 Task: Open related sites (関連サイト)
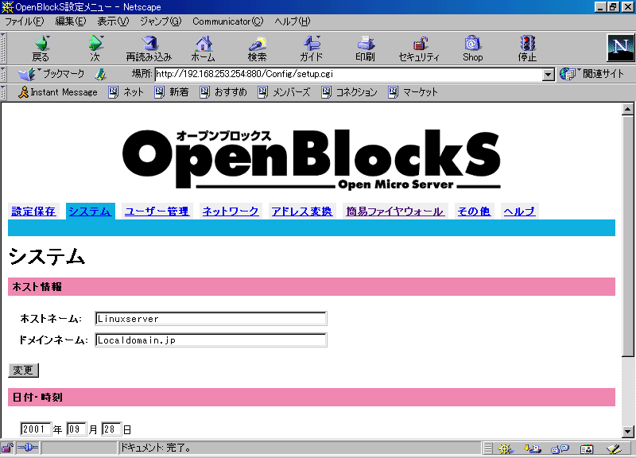(x=591, y=74)
